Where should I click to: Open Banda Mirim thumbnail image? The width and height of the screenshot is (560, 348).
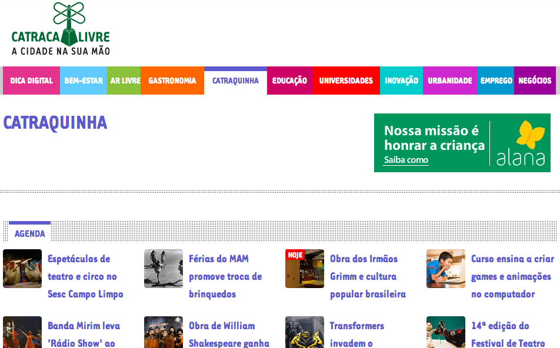pos(22,332)
